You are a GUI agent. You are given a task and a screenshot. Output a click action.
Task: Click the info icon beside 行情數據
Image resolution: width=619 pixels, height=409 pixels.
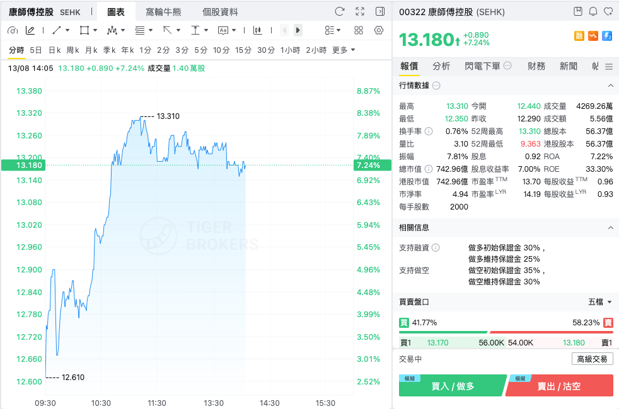click(436, 86)
